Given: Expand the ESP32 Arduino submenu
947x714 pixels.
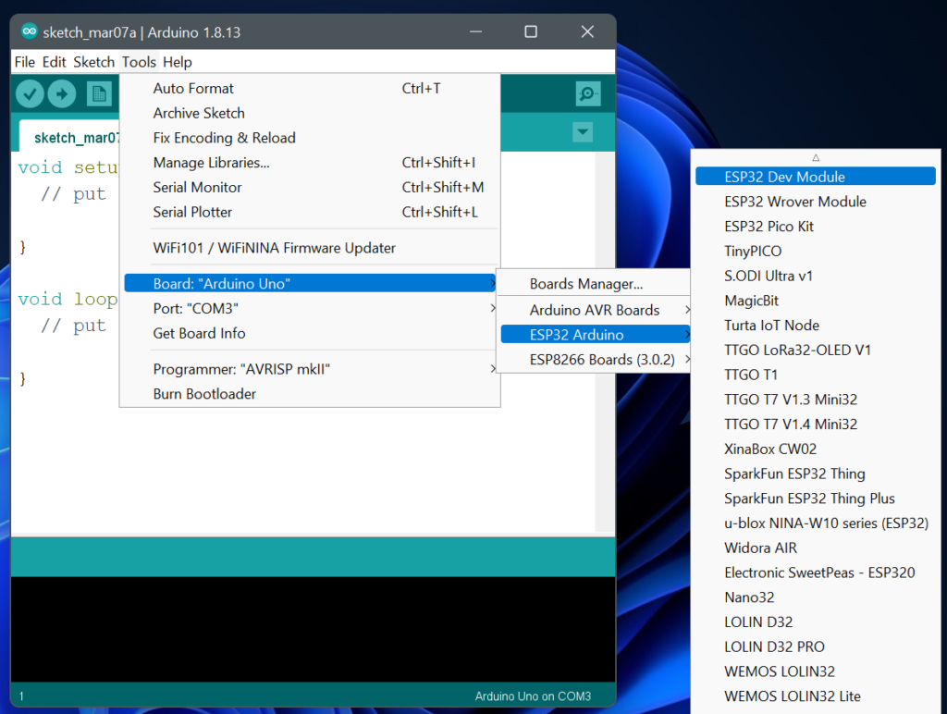Looking at the screenshot, I should tap(595, 334).
